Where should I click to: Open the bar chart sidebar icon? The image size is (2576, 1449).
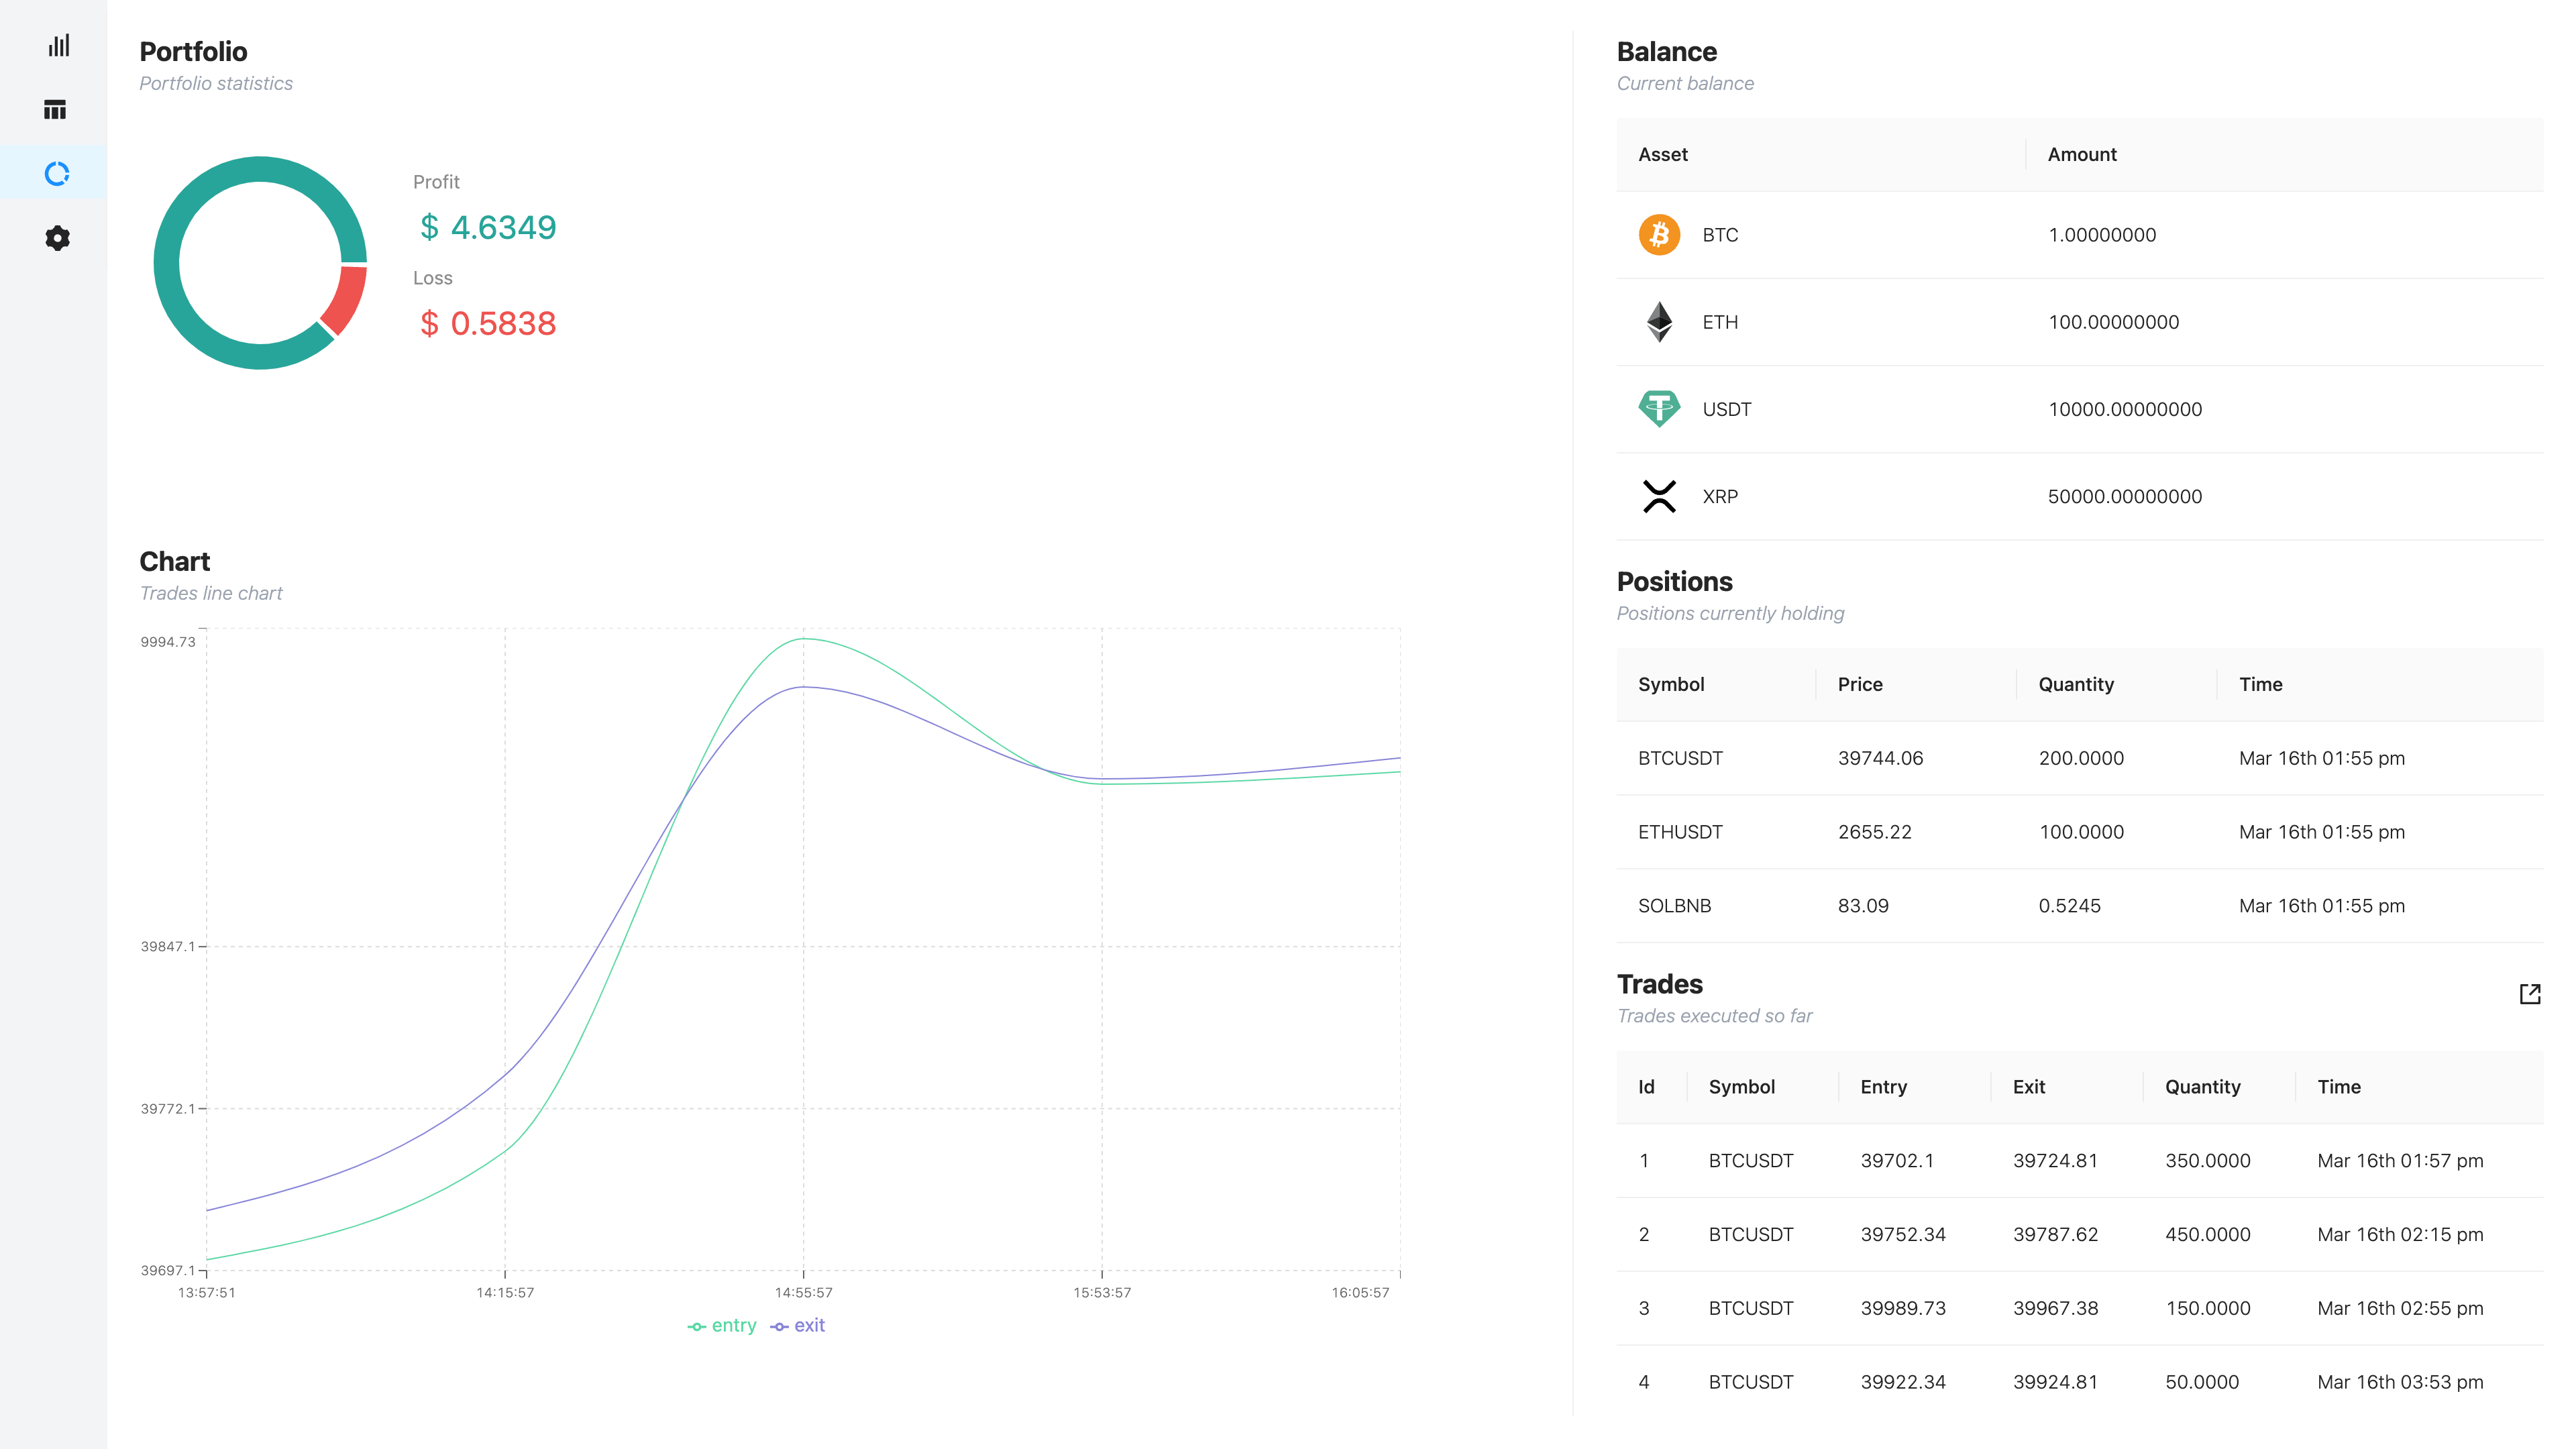pyautogui.click(x=58, y=45)
